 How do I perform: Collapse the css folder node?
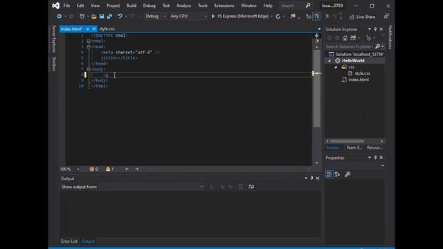pos(336,67)
